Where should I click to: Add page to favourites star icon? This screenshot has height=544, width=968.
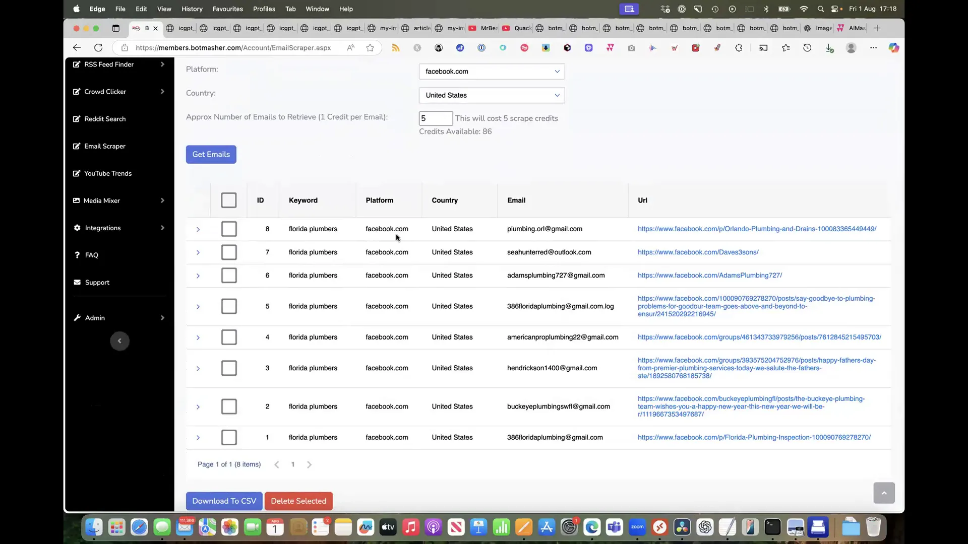point(370,48)
